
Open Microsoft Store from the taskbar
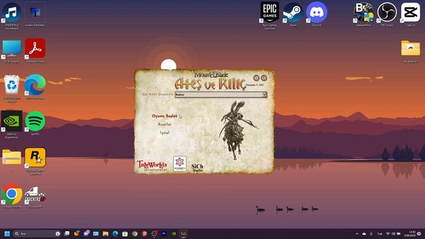pyautogui.click(x=125, y=234)
